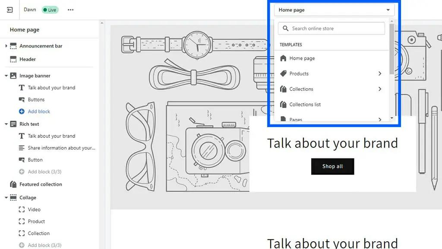This screenshot has height=249, width=442.
Task: Select Collections list template
Action: (x=305, y=105)
